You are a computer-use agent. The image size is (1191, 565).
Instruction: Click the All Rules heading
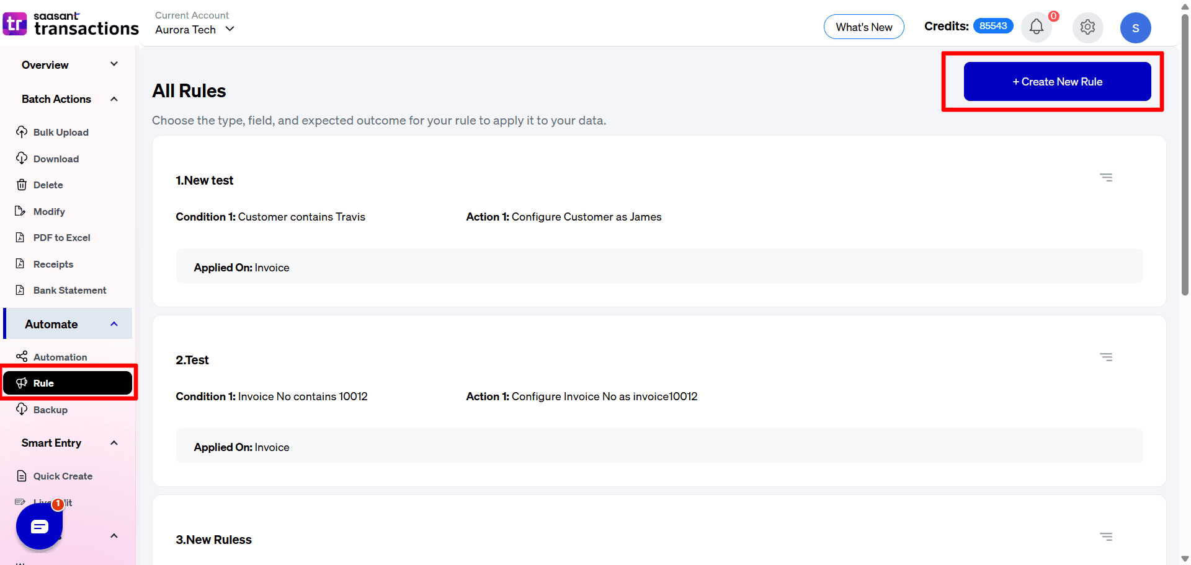[189, 91]
